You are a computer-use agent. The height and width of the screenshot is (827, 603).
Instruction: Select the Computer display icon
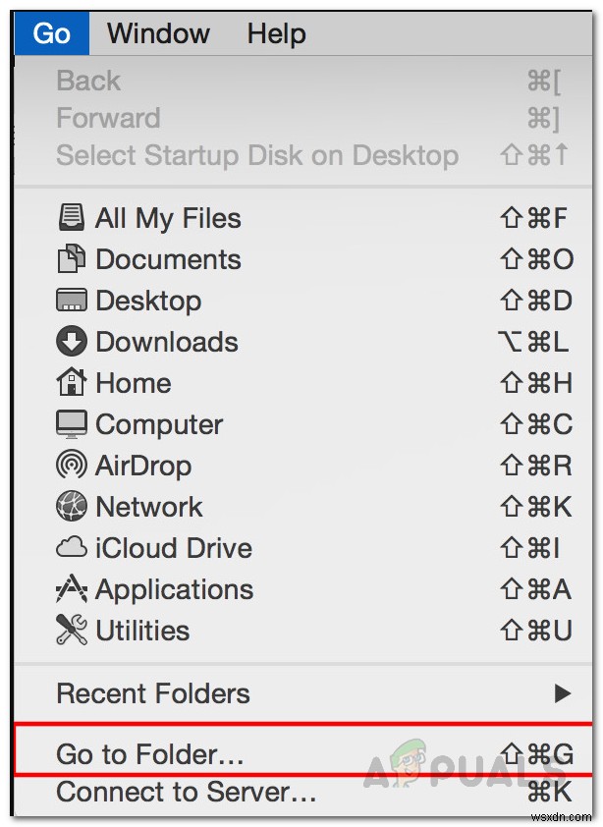[72, 423]
